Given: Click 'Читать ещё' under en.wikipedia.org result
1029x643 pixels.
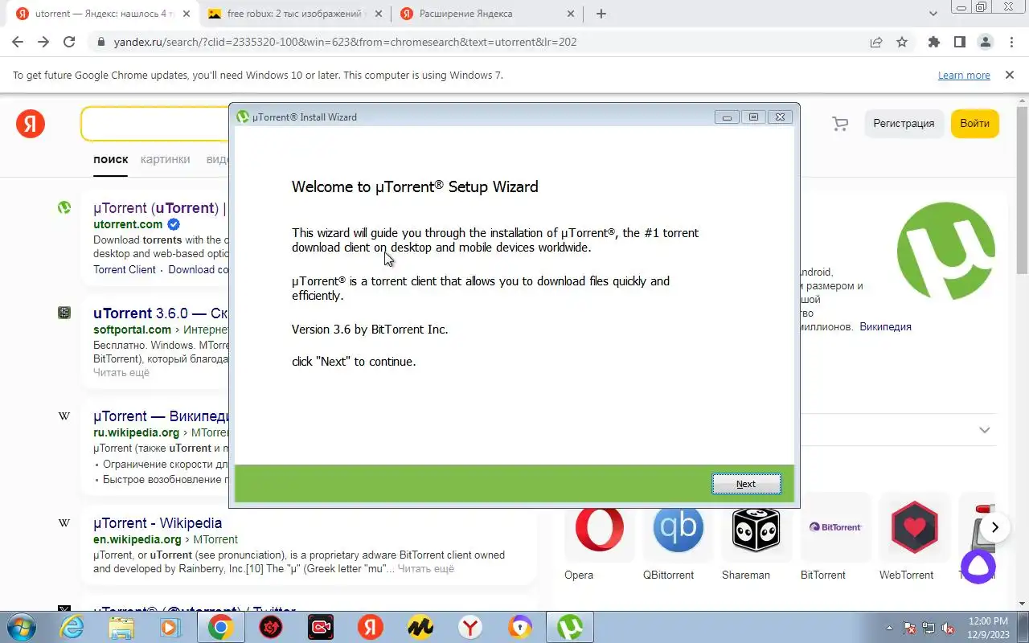Looking at the screenshot, I should 426,569.
